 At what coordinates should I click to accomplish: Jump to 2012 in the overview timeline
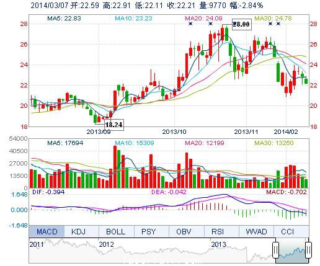pos(106,244)
